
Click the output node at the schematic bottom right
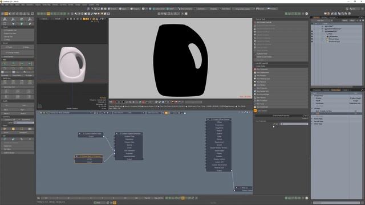pos(244,189)
